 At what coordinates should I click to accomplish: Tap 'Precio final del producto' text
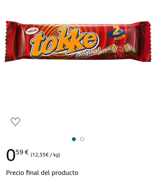tap(42, 173)
